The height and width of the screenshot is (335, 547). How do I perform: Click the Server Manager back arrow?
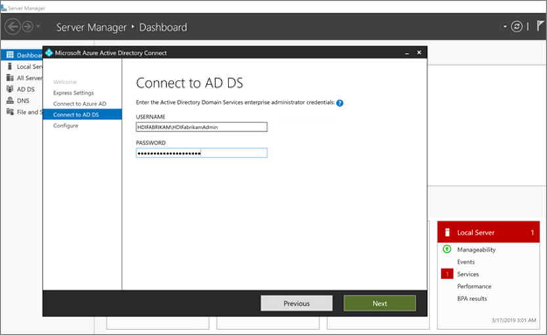(13, 26)
